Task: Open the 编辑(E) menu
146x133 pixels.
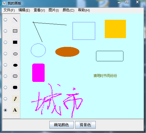Action: pos(24,10)
